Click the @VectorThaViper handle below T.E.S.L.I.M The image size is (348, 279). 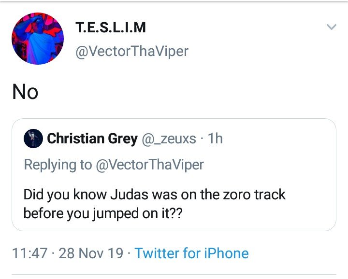[132, 51]
